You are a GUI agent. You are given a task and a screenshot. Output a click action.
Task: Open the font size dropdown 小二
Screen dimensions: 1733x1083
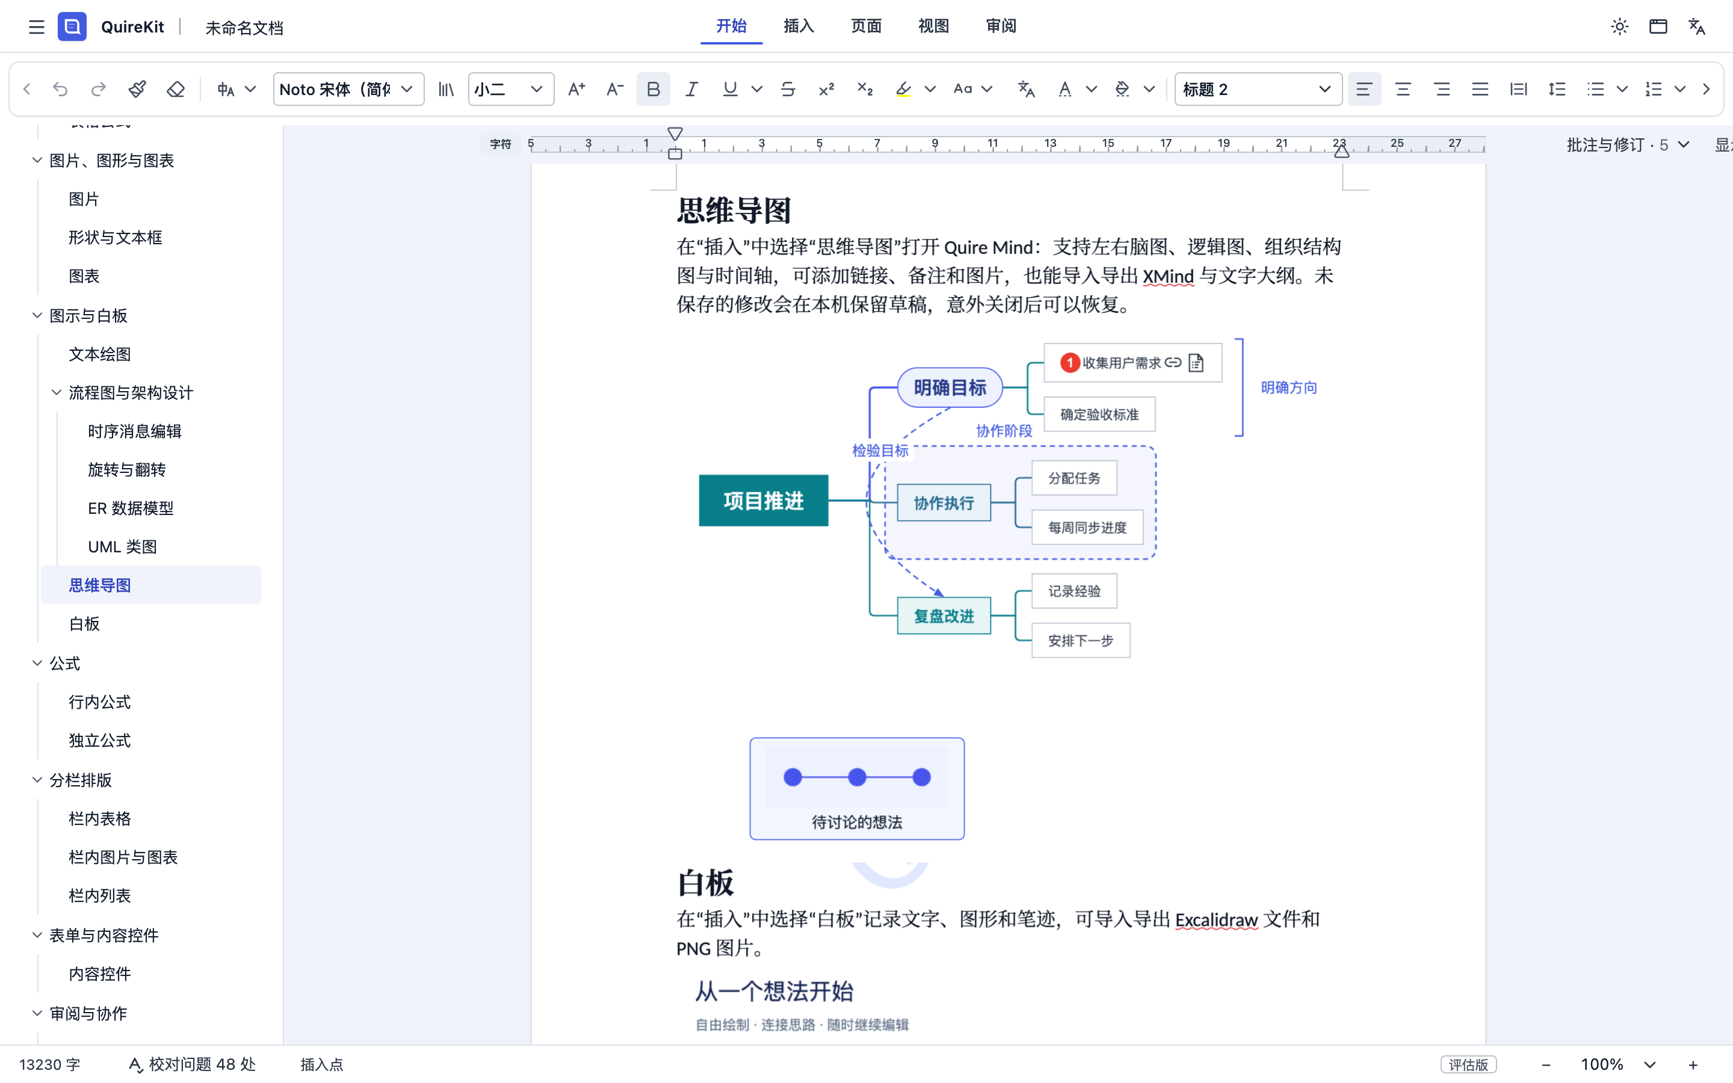[511, 89]
